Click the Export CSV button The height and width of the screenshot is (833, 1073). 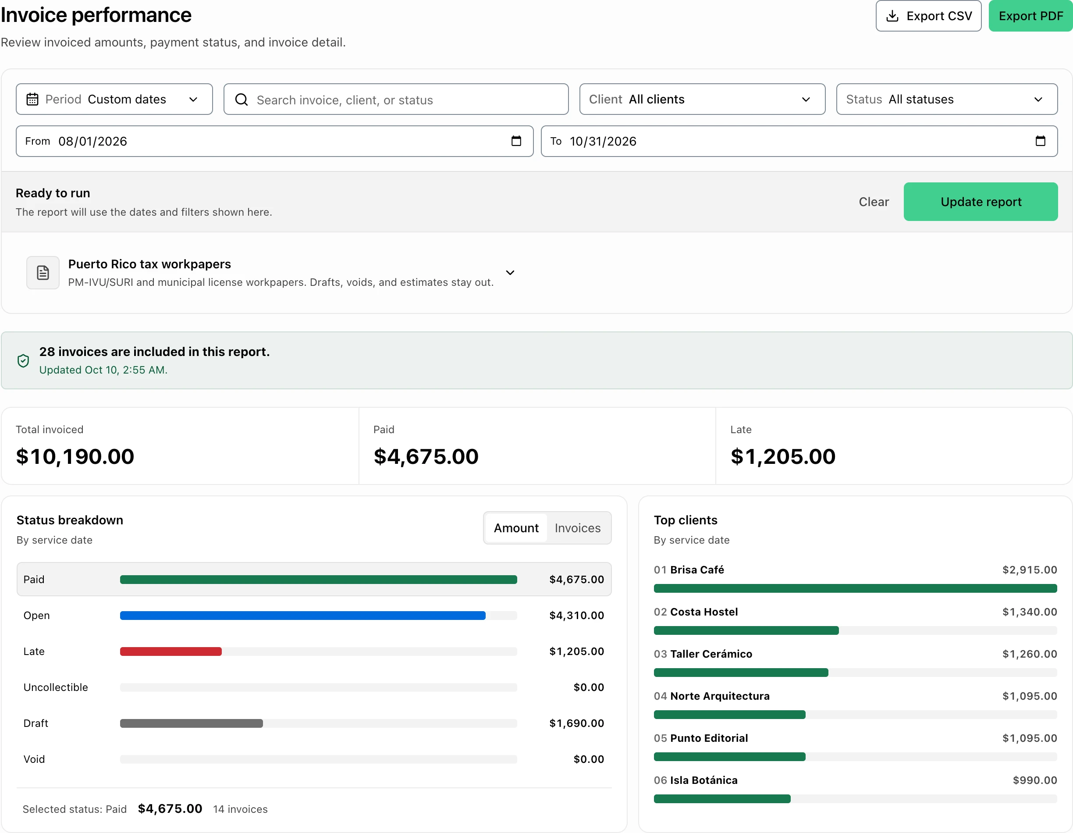click(x=928, y=16)
